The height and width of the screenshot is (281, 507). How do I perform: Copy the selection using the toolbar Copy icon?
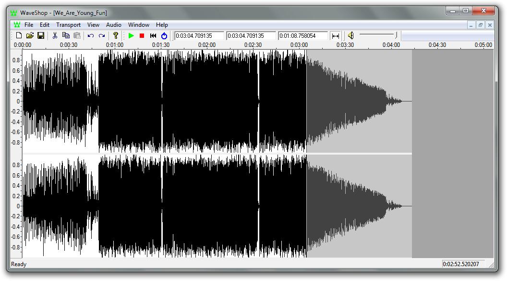click(x=66, y=35)
